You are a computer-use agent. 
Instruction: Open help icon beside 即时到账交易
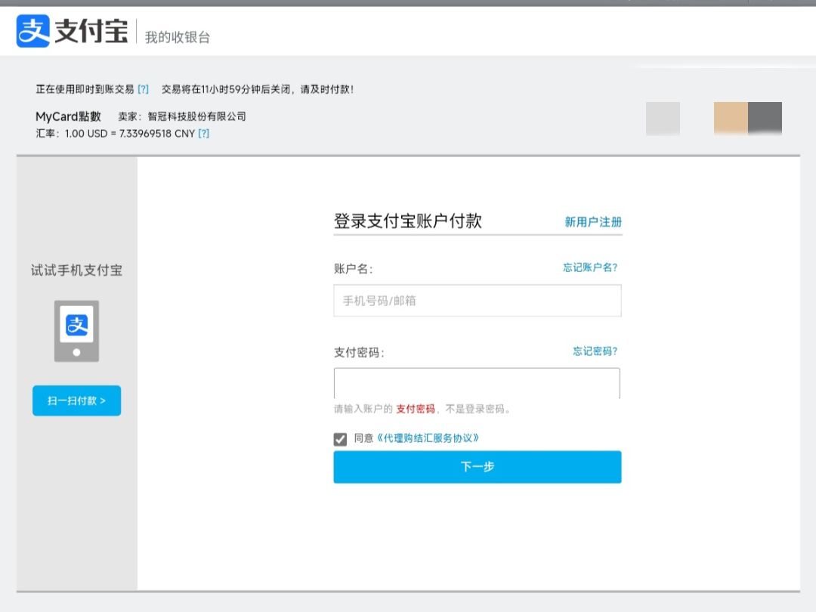143,89
